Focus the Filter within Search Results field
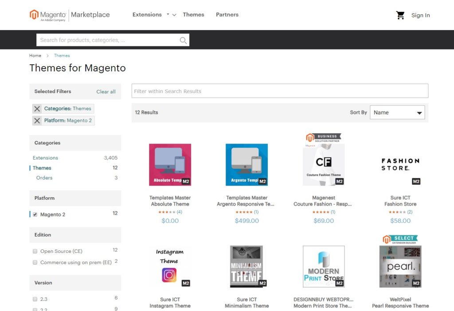The height and width of the screenshot is (311, 454). 280,91
